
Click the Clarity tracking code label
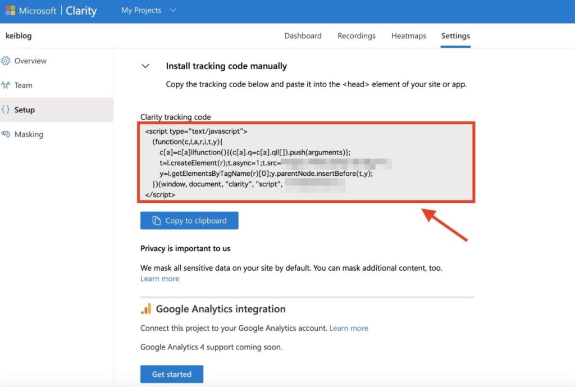pyautogui.click(x=176, y=117)
